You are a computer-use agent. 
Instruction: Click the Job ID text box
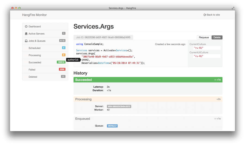point(103,37)
